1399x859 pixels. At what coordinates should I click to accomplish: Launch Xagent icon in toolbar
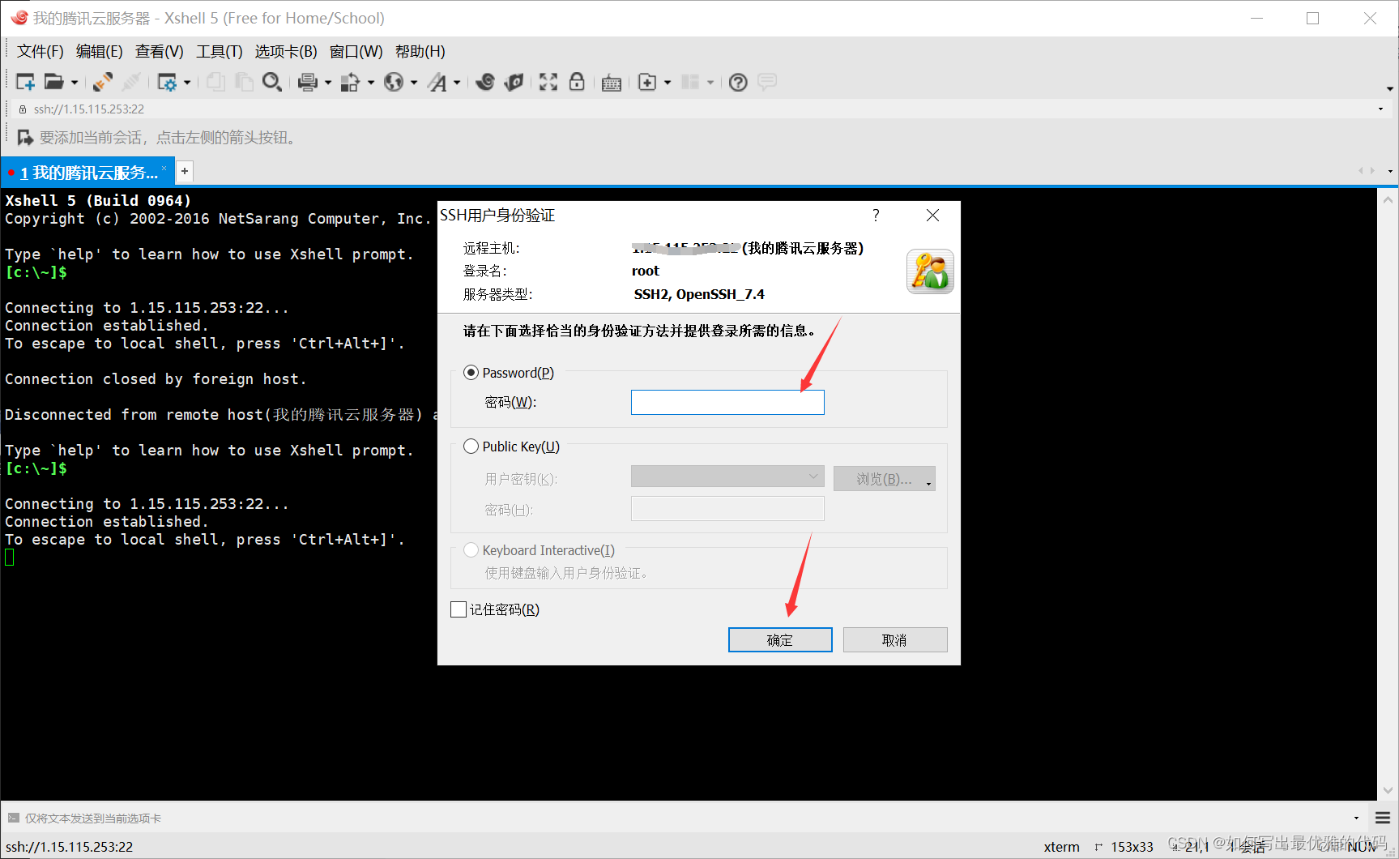tap(514, 82)
